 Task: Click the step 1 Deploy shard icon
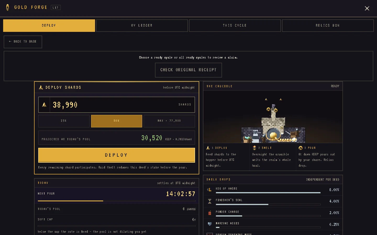click(x=208, y=148)
